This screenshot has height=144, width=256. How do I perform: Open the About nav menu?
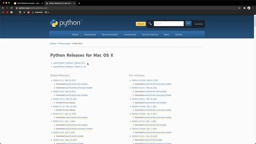click(75, 35)
